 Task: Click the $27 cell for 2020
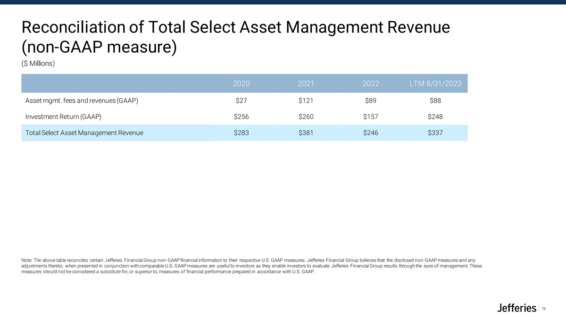[x=241, y=100]
